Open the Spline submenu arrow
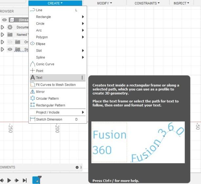Screen dimensions: 201x184 click(83, 57)
